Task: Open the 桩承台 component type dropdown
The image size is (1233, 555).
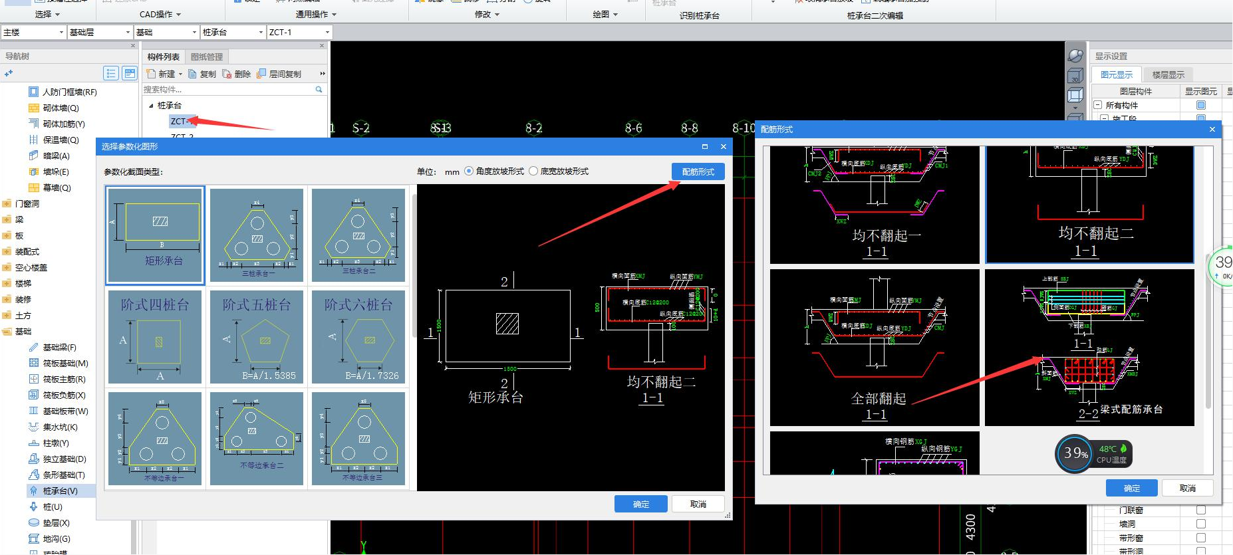Action: pyautogui.click(x=261, y=32)
